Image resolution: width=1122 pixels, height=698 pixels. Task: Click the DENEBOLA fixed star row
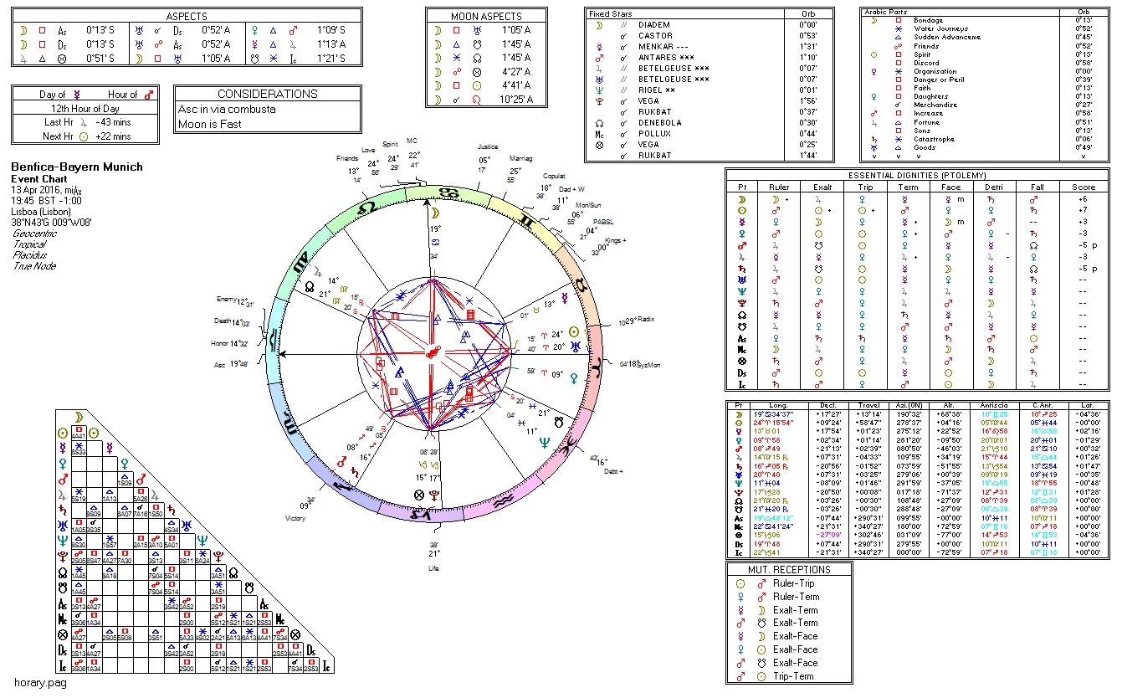coord(710,123)
